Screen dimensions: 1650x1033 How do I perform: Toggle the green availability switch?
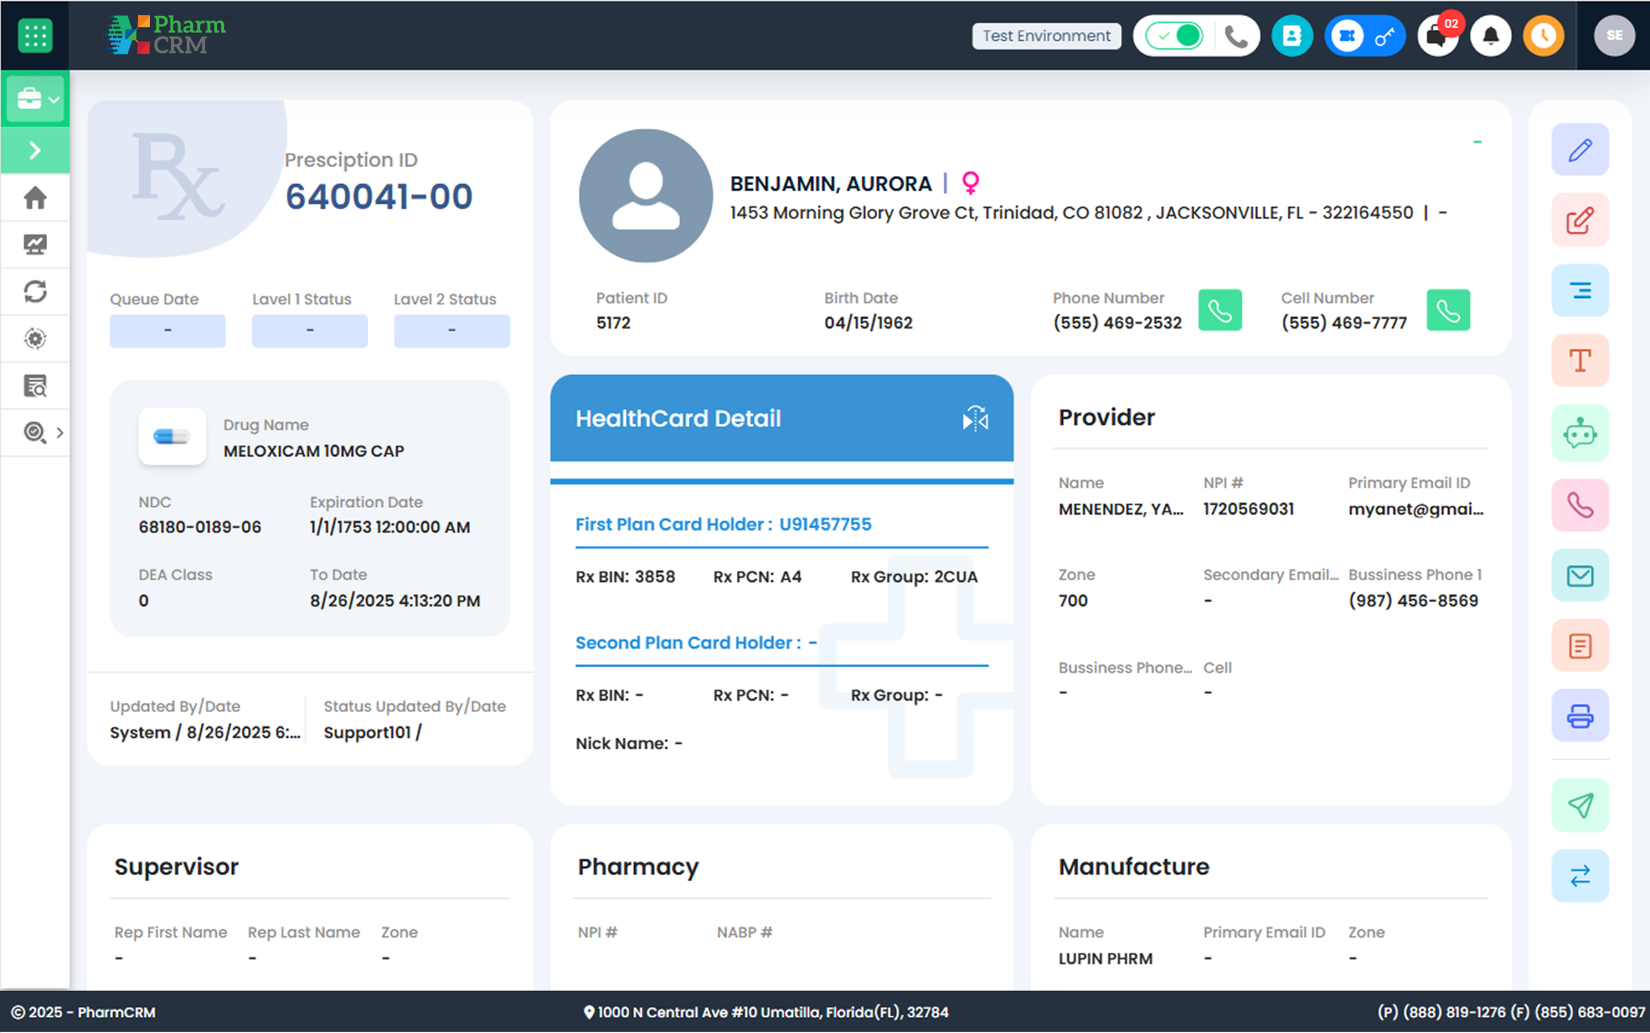(x=1175, y=35)
